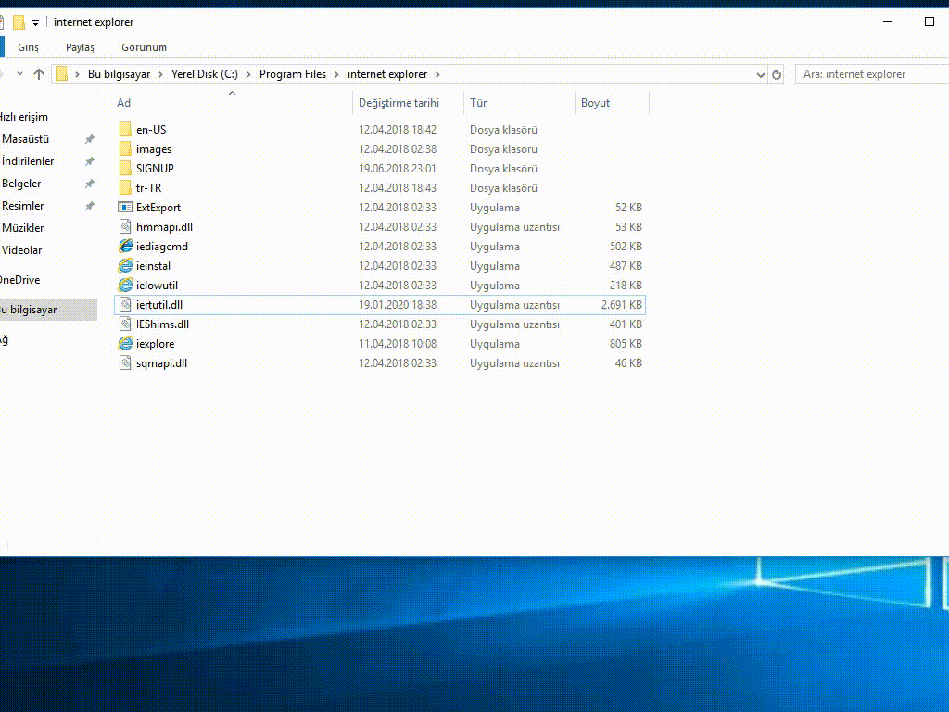
Task: Select the iediagcmd application icon
Action: pos(125,247)
